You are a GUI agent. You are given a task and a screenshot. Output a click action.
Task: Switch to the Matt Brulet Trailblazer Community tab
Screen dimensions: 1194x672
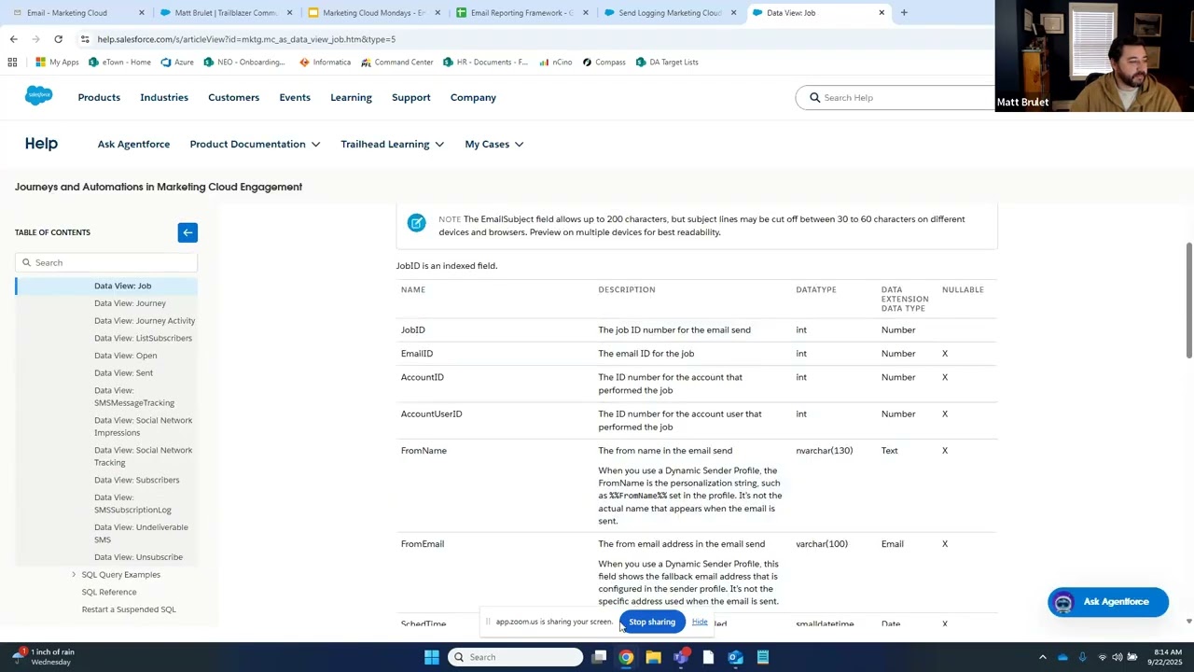tap(227, 12)
